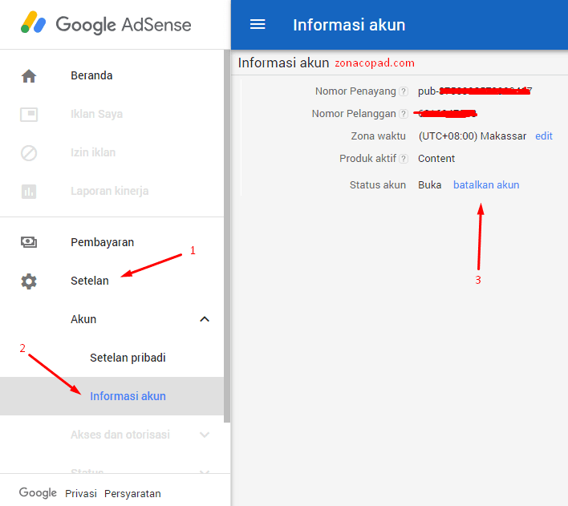Click the Nomor Penayang label
The width and height of the screenshot is (568, 506).
(355, 91)
